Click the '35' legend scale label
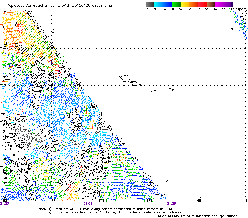 (206, 9)
